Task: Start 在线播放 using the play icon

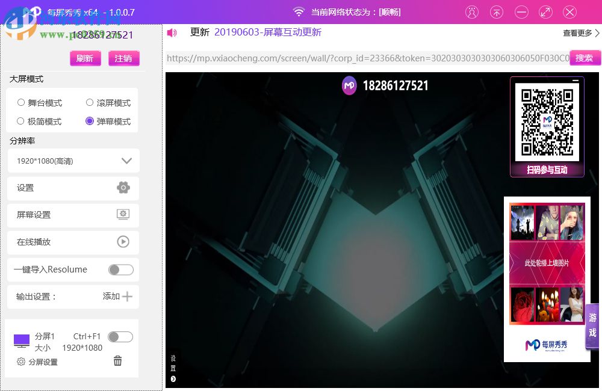Action: tap(123, 242)
